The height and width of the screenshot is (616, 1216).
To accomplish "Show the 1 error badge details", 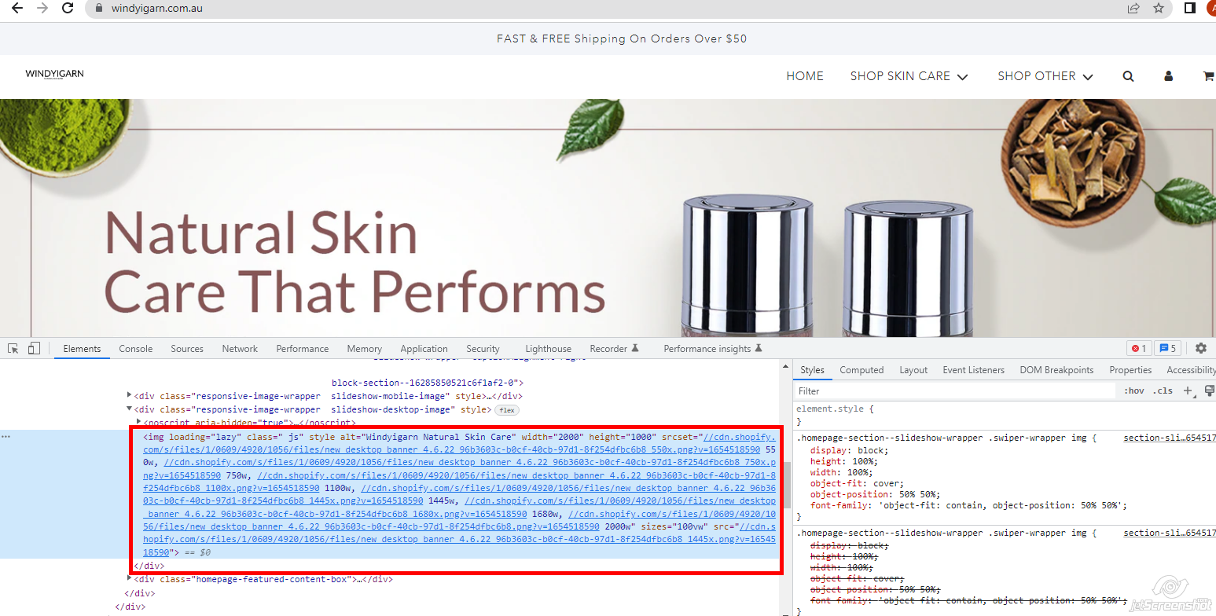I will click(x=1138, y=348).
